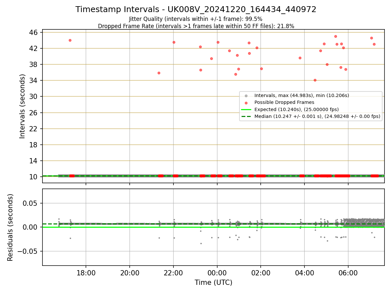The height and width of the screenshot is (294, 392).
Task: Click the 20:00 time tick label
Action: point(130,273)
